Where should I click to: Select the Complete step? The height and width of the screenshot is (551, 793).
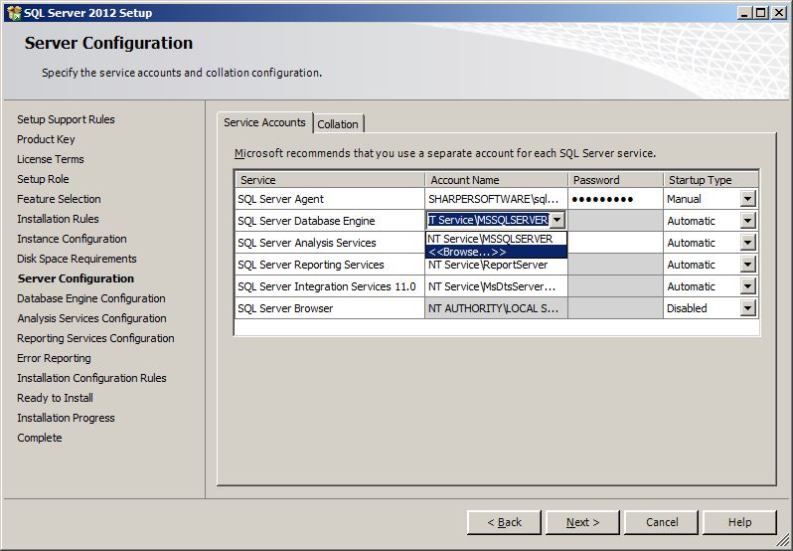pos(40,438)
